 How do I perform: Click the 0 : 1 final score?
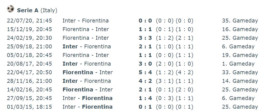pyautogui.click(x=145, y=107)
